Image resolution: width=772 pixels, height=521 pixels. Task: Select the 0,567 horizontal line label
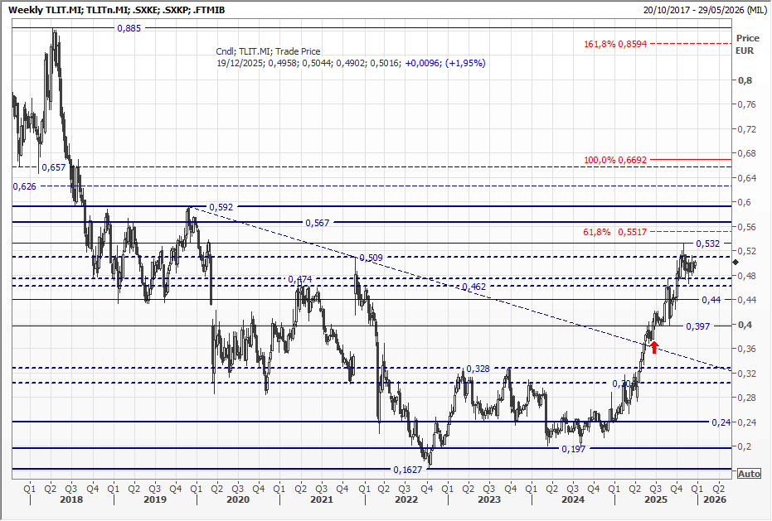(x=317, y=223)
